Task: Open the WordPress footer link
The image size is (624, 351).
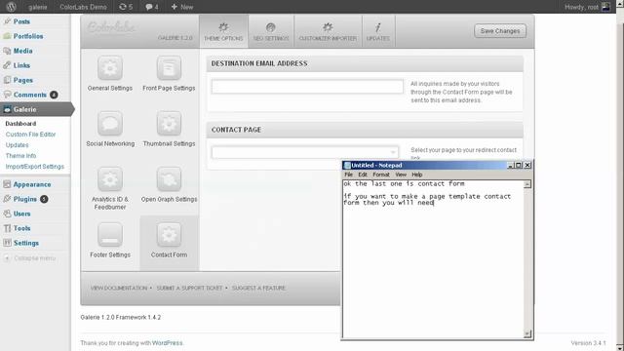Action: pyautogui.click(x=167, y=343)
